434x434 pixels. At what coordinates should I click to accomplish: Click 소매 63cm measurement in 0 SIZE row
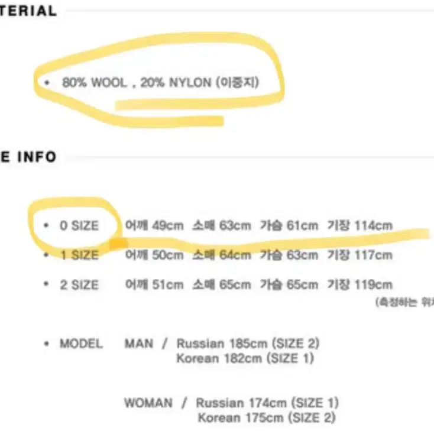coord(222,226)
